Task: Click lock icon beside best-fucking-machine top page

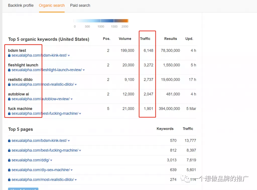Action: [x=9, y=150]
